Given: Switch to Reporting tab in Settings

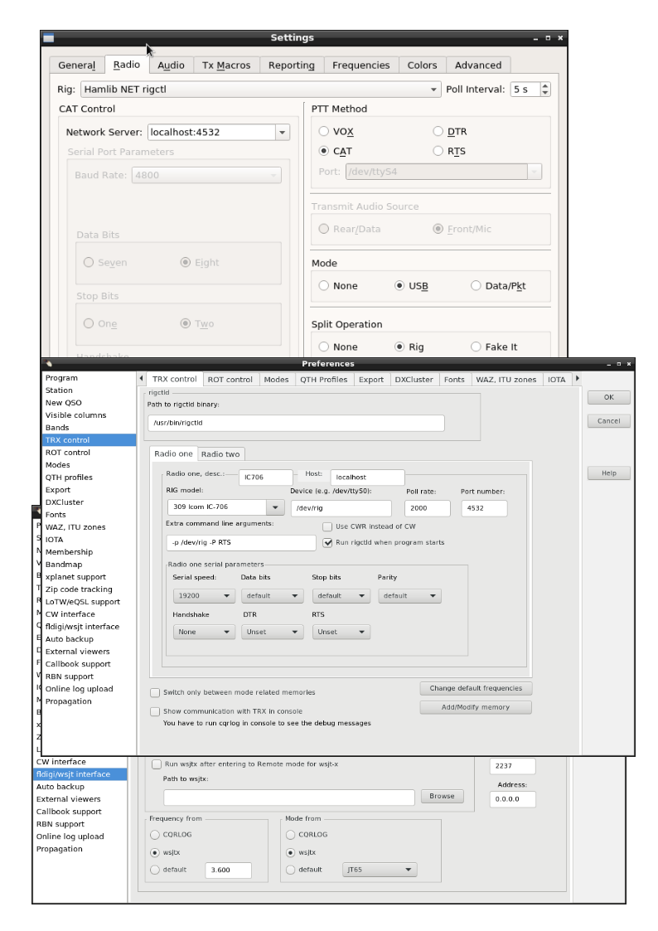Looking at the screenshot, I should (x=292, y=65).
